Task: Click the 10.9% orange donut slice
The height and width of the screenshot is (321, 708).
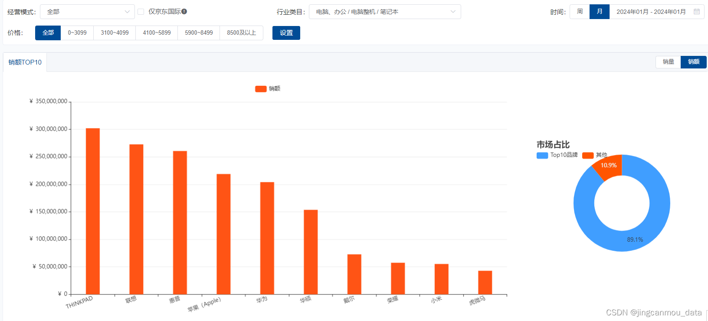Action: click(x=609, y=166)
